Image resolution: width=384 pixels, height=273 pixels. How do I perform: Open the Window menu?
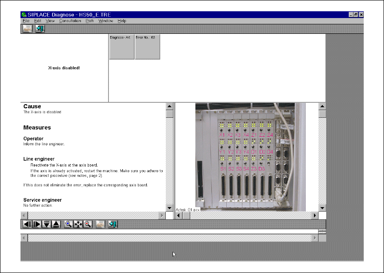106,21
